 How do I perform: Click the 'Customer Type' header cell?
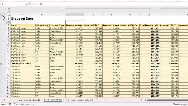[x=57, y=25]
